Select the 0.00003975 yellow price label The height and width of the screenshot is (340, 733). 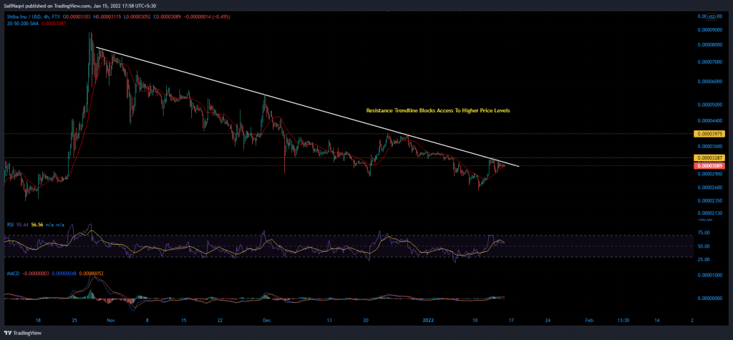(711, 134)
